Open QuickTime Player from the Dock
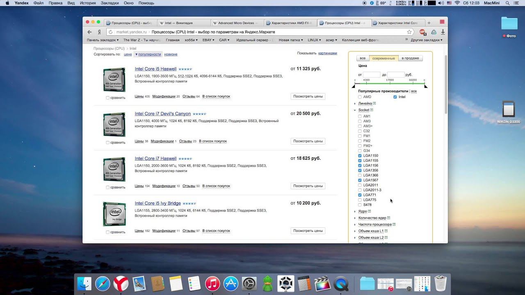The image size is (525, 295). pos(341,284)
